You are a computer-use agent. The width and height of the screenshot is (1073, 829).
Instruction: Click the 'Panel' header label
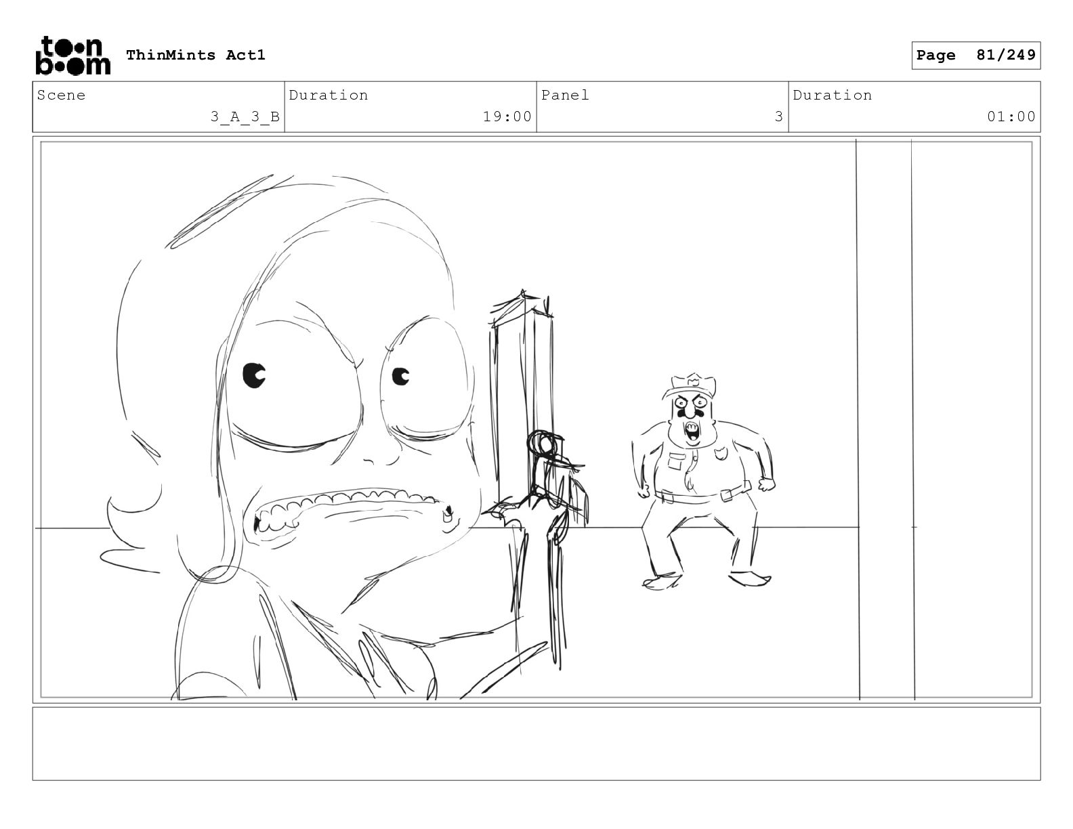[x=565, y=95]
